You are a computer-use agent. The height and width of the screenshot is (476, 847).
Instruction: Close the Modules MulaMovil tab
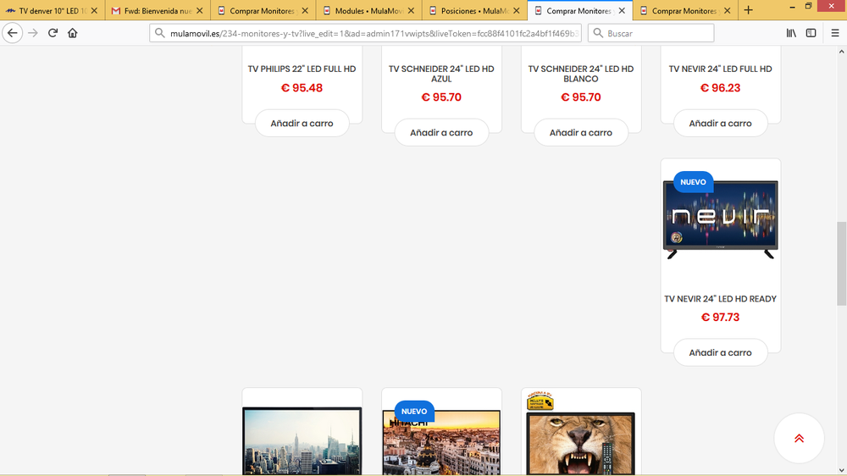(x=411, y=10)
